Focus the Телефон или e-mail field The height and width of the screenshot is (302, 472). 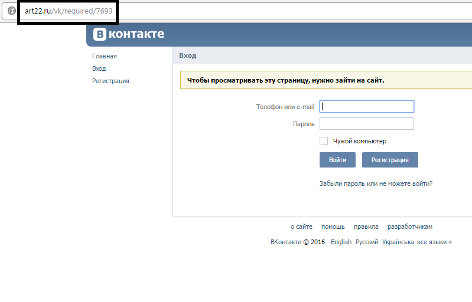(x=367, y=106)
